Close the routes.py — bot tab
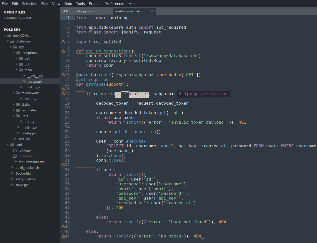Image resolution: width=317 pixels, height=243 pixels. coord(109,11)
